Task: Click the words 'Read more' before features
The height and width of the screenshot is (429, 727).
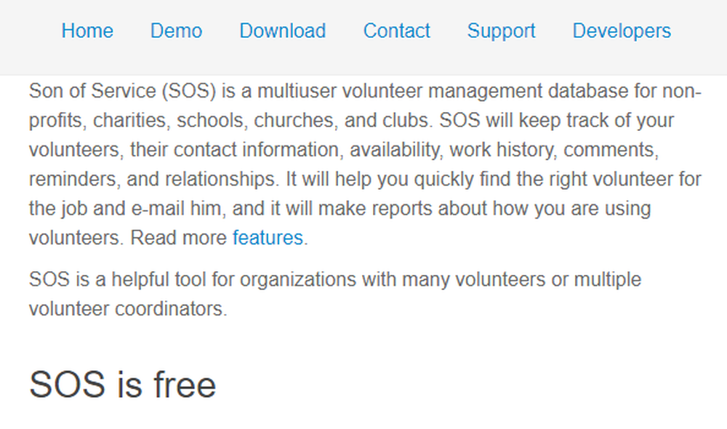Action: [179, 238]
